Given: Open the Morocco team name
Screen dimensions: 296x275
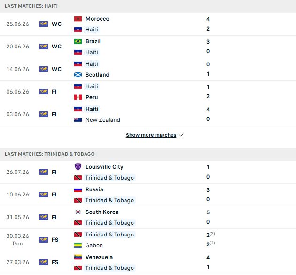Looking at the screenshot, I should [x=97, y=19].
